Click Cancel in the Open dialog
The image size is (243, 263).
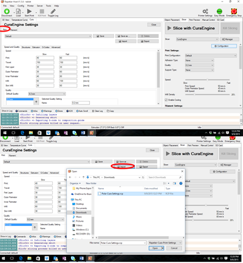click(x=174, y=248)
